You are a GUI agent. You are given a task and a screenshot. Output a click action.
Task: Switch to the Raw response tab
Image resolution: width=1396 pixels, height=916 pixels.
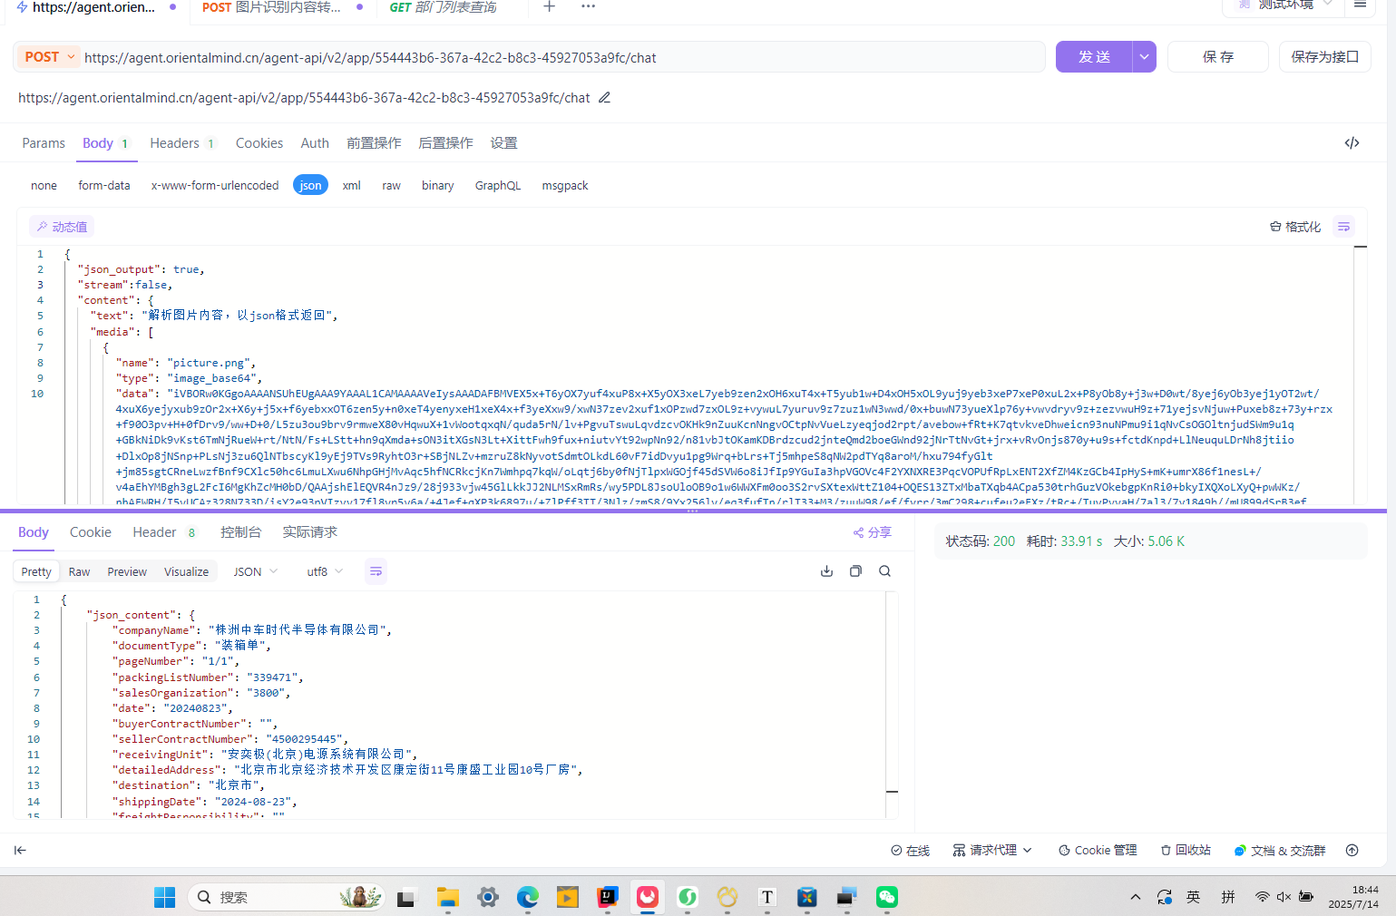pos(78,571)
